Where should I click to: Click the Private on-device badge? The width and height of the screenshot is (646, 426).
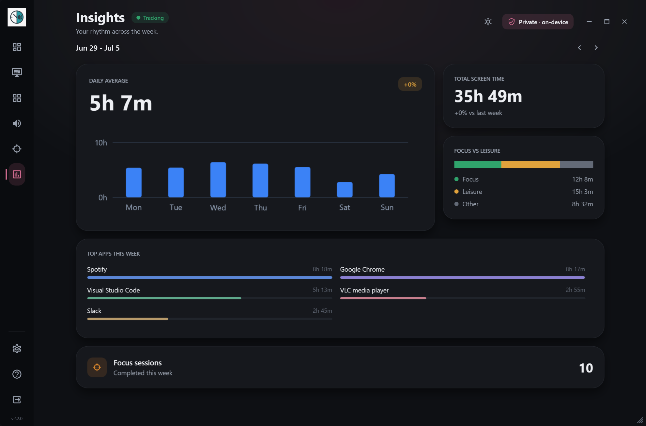538,22
